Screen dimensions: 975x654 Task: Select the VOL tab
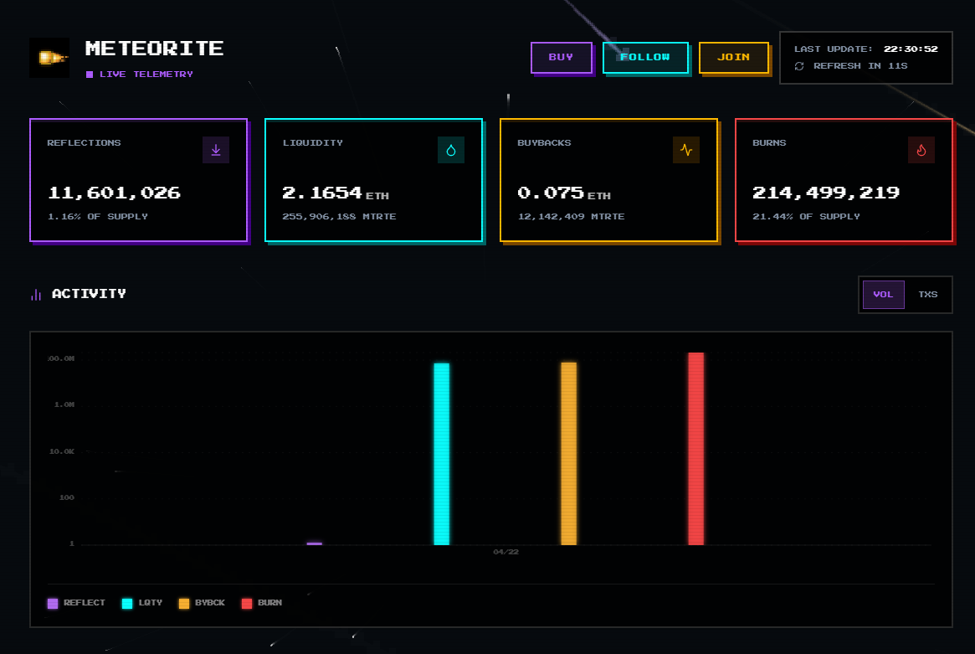tap(883, 294)
